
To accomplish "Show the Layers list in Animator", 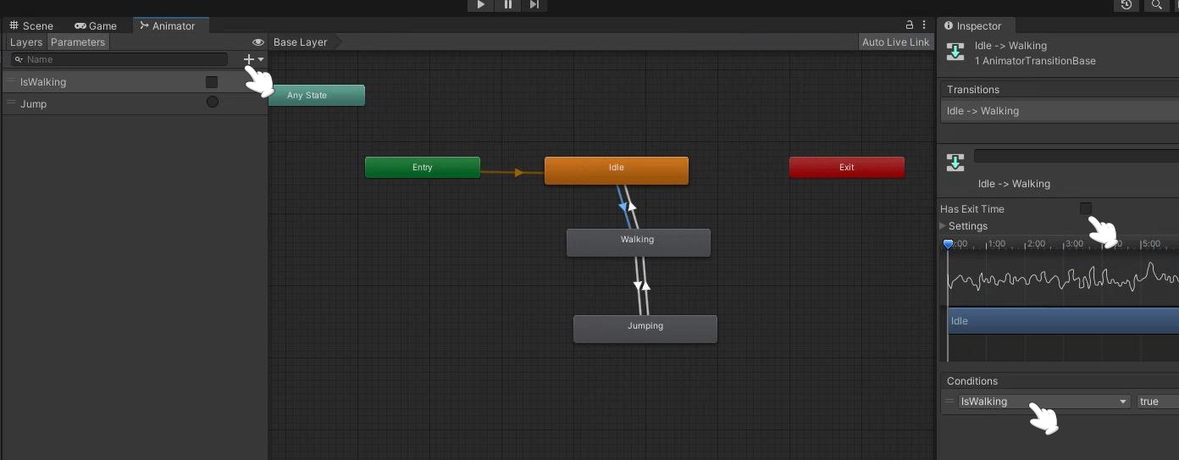I will tap(25, 42).
